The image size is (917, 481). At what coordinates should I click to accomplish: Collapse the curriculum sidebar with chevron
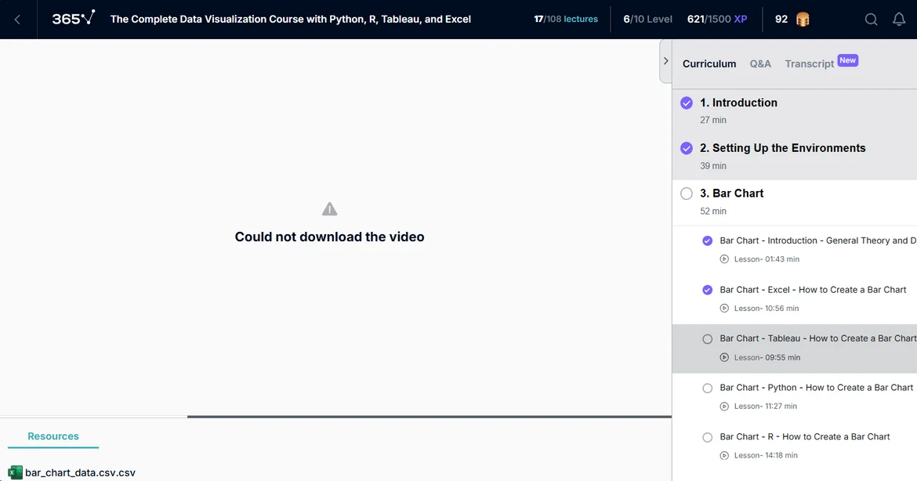665,61
